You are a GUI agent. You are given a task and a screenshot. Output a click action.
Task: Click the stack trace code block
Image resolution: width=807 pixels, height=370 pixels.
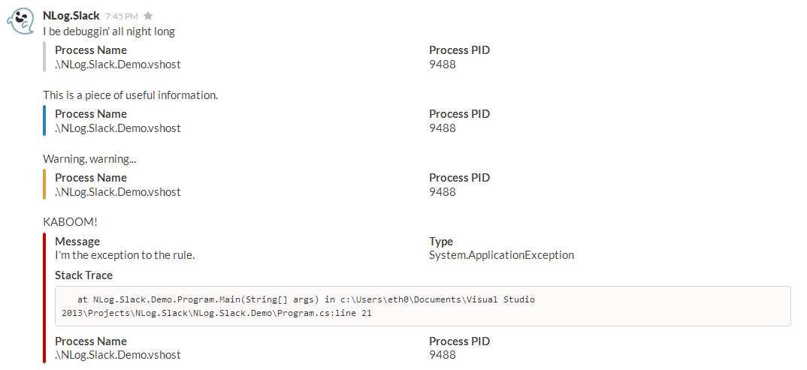[422, 306]
